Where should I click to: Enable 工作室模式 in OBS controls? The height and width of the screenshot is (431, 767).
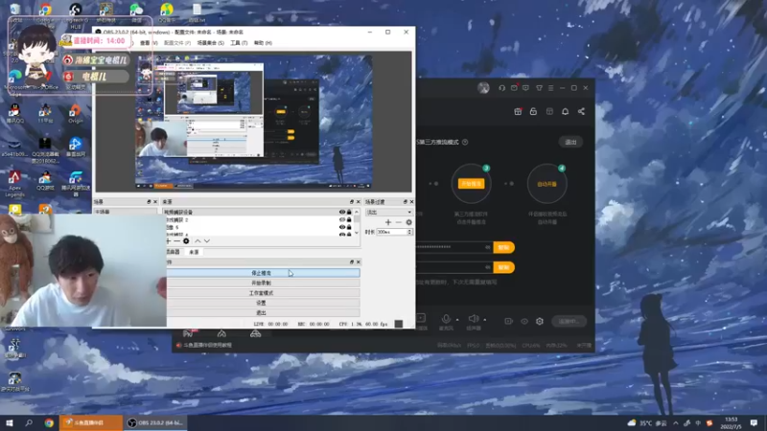[x=263, y=293]
